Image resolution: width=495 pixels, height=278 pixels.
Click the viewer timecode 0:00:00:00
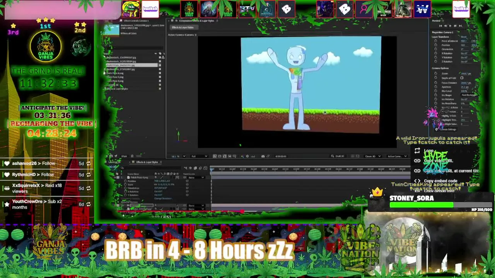click(x=281, y=156)
